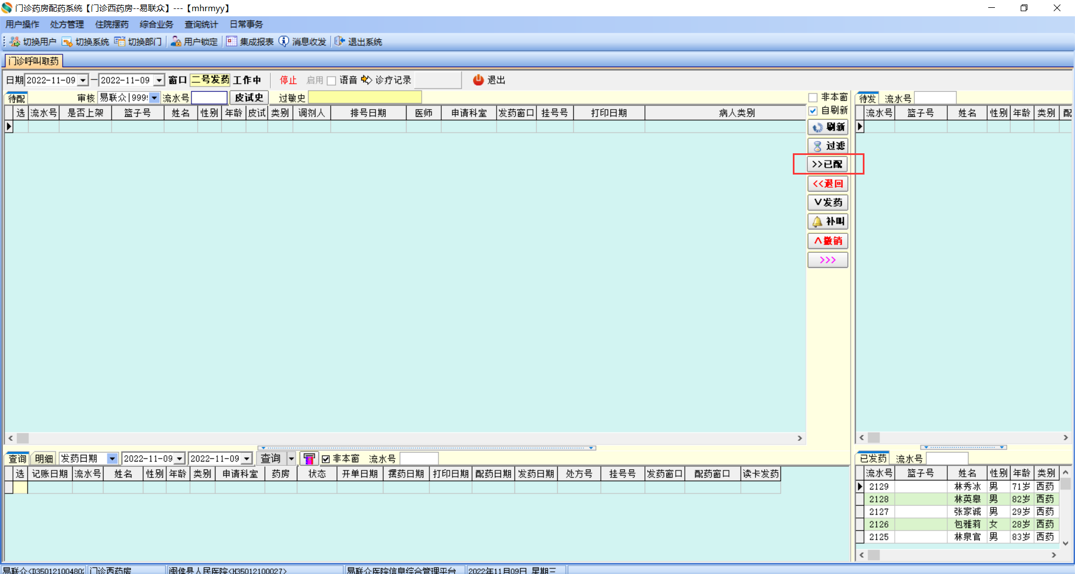The height and width of the screenshot is (574, 1075).
Task: Open the start date dropdown in top 日期 row
Action: tap(83, 81)
